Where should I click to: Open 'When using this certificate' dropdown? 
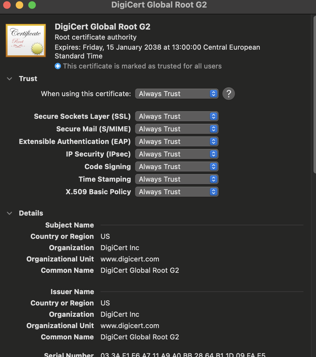point(177,94)
